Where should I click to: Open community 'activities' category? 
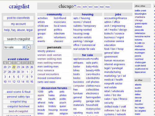pyautogui.click(x=42, y=18)
